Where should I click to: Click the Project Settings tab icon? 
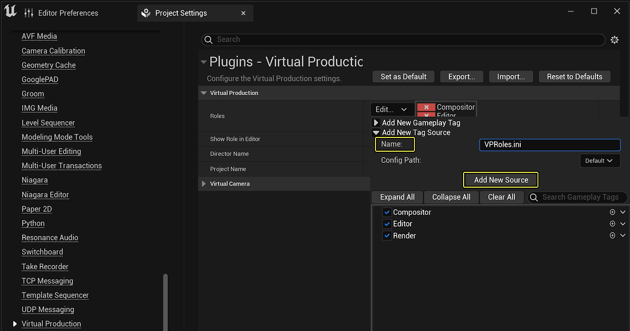(146, 13)
